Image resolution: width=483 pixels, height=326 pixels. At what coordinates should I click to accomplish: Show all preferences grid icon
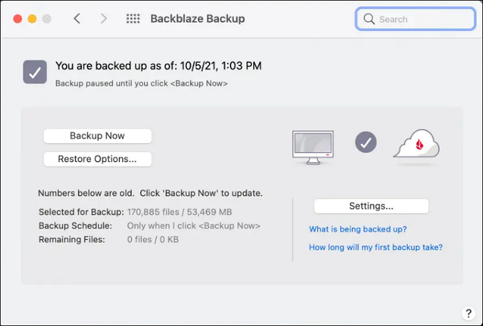point(133,19)
